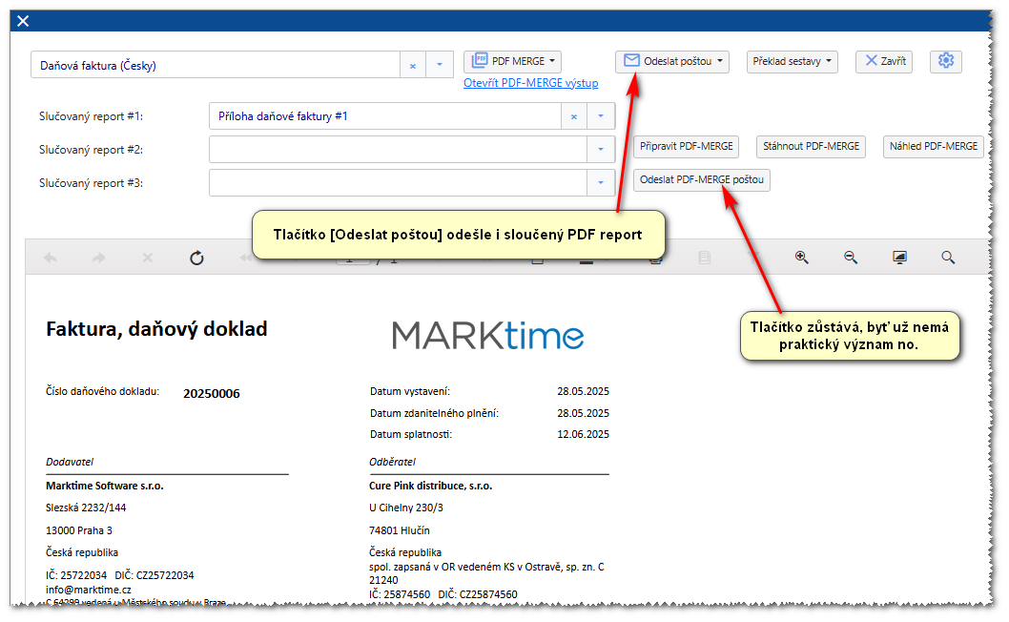Click the search magnifier icon in viewer toolbar
This screenshot has width=1009, height=622.
click(x=948, y=258)
